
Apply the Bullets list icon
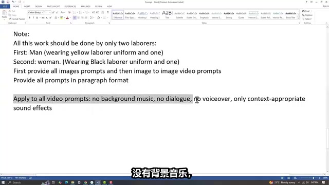[x=75, y=12]
